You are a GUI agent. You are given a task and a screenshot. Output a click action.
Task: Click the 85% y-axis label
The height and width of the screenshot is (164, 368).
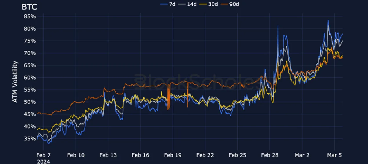pyautogui.click(x=30, y=16)
